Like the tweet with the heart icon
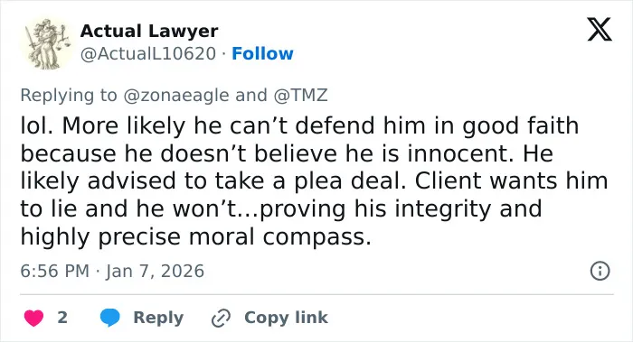Viewport: 633px width, 342px height. [x=33, y=318]
